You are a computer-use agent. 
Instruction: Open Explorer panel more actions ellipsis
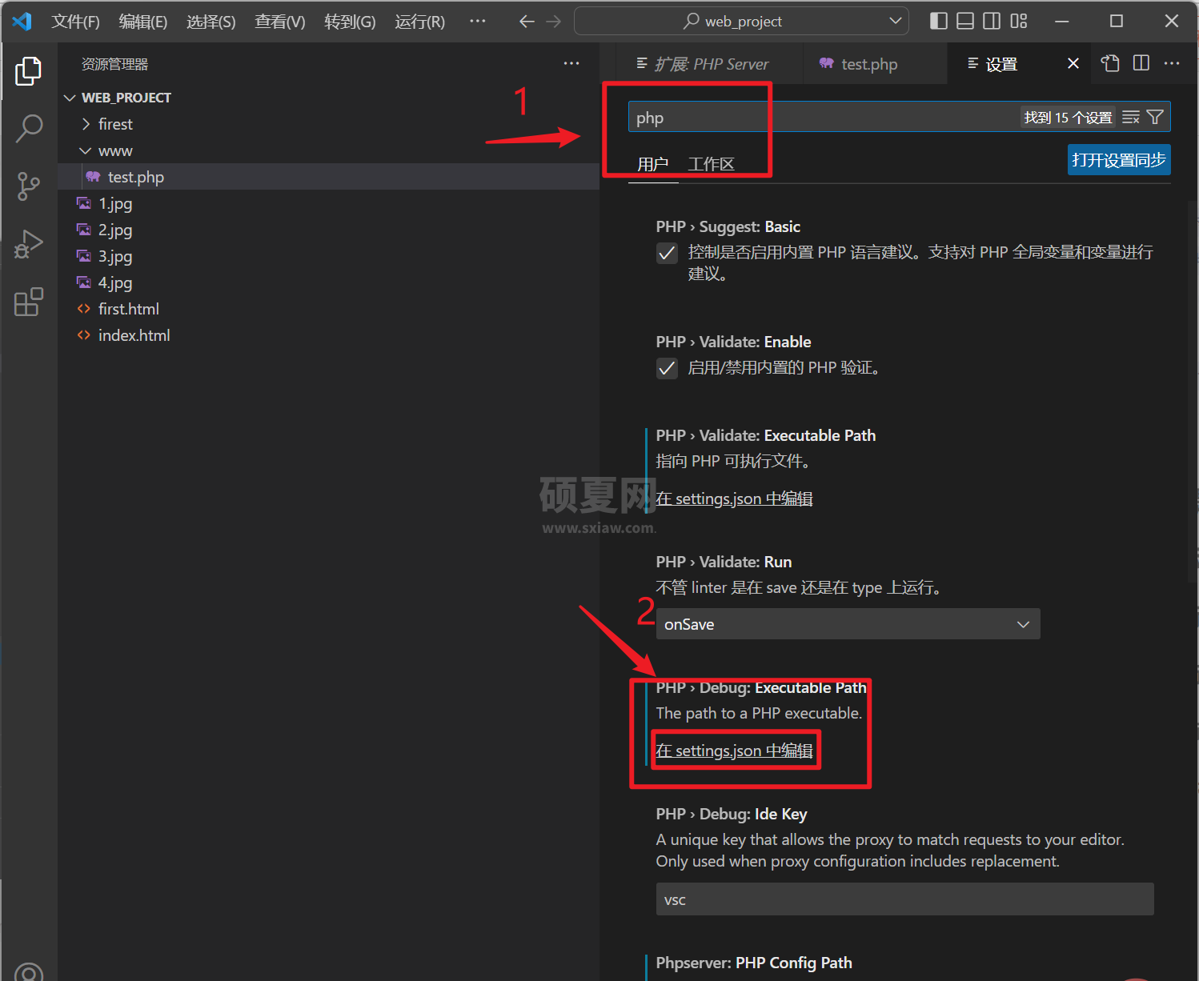click(571, 64)
